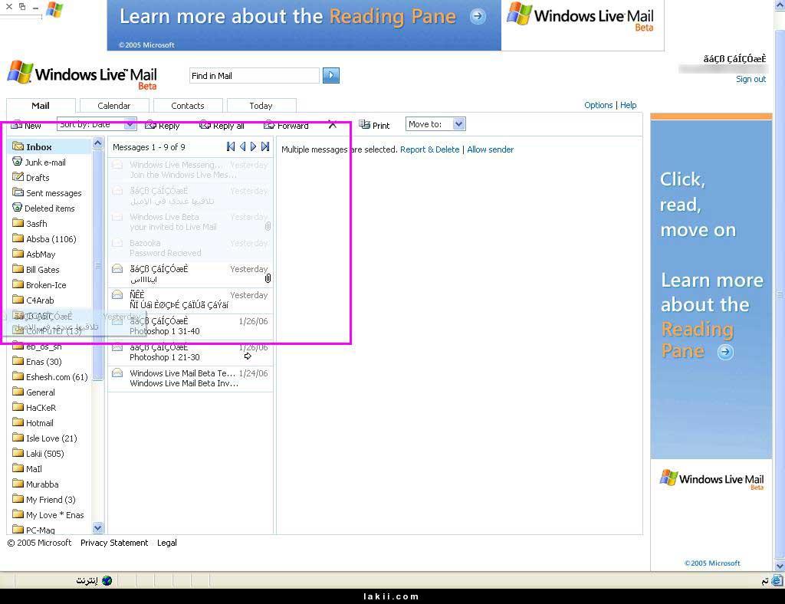
Task: Select the Inbox folder
Action: pos(32,146)
